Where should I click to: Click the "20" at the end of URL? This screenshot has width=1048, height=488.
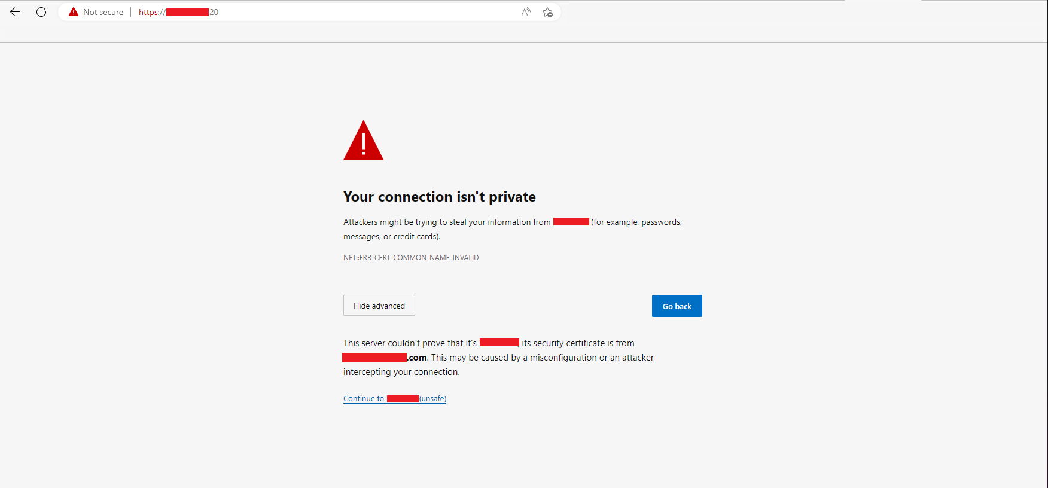214,12
